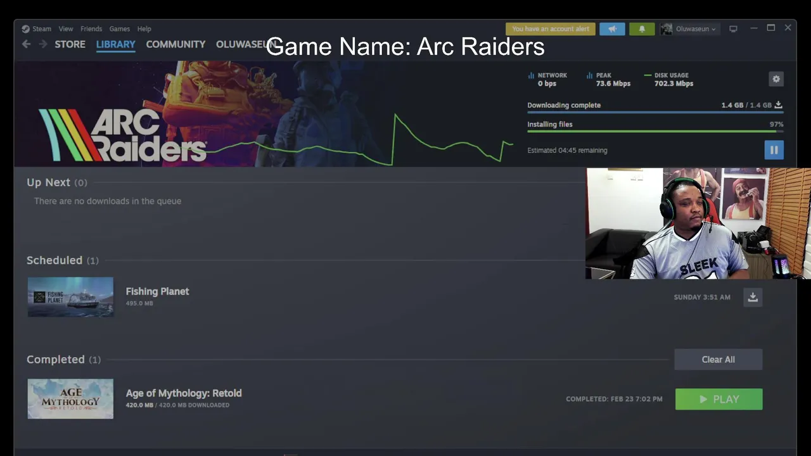Click the Steam logo menu
The width and height of the screenshot is (811, 456).
pos(36,28)
